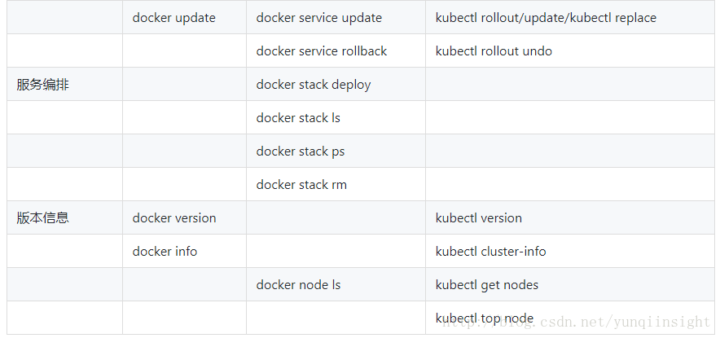Select the 服务编排 row header
720x338 pixels.
point(42,85)
